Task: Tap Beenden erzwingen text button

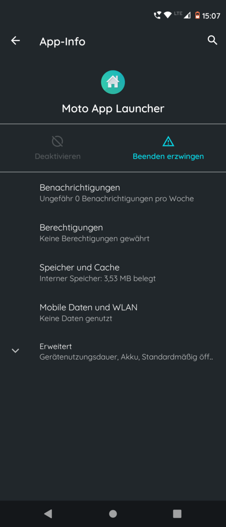Action: pyautogui.click(x=168, y=156)
